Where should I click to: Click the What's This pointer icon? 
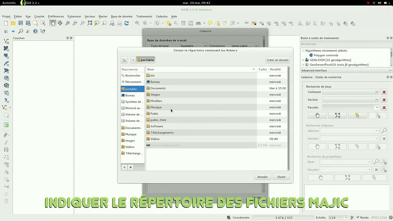tap(43, 31)
